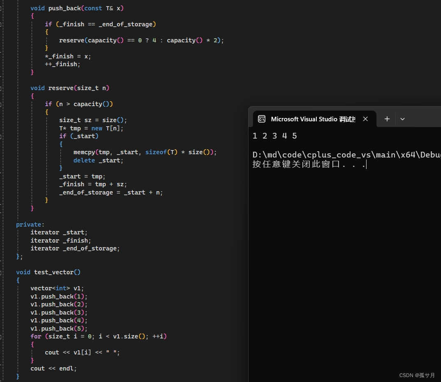Click the terminal icon on the console tab
The height and width of the screenshot is (382, 441).
pos(262,119)
